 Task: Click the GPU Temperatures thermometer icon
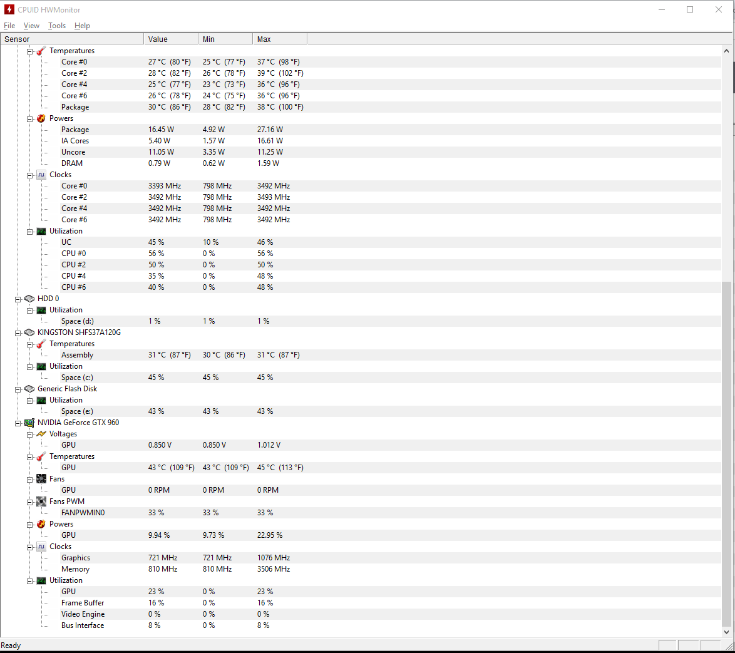[41, 456]
